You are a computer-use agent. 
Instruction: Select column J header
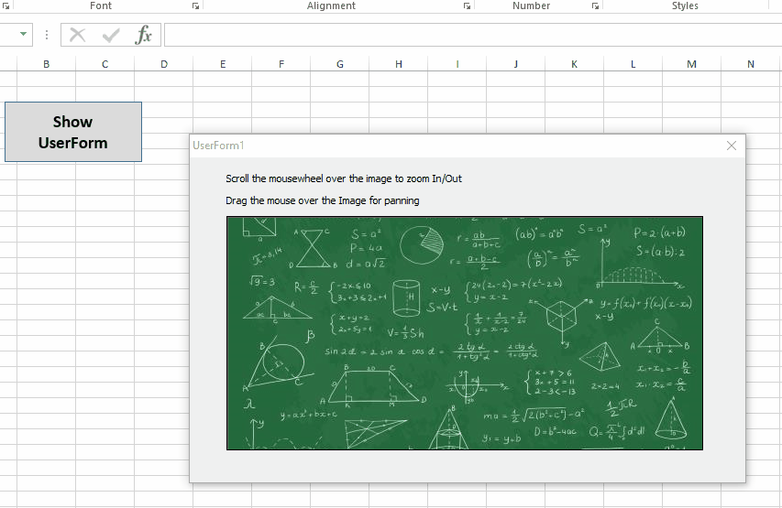pyautogui.click(x=515, y=63)
